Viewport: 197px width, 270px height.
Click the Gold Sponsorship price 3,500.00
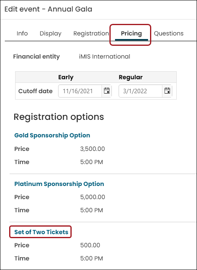click(92, 149)
